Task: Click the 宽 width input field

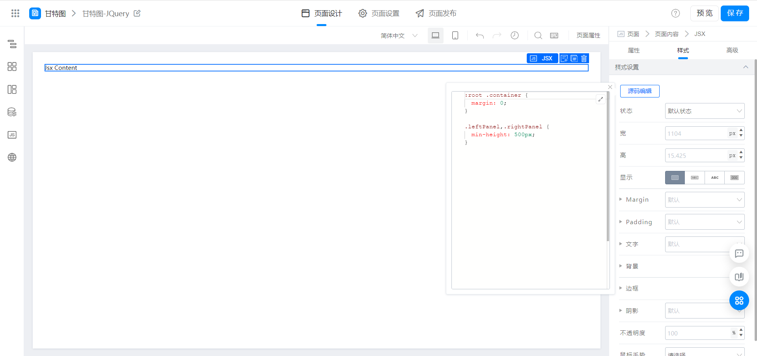Action: 696,133
